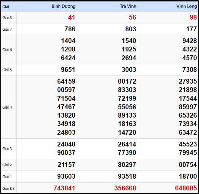Click number 786 in the Giải 7 row
The width and height of the screenshot is (199, 194).
70,29
